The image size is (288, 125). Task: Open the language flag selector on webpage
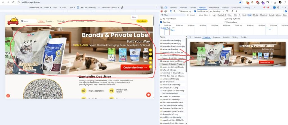pyautogui.click(x=134, y=17)
